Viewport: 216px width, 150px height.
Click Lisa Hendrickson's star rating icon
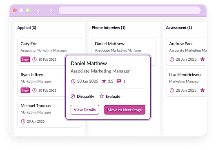203,90
